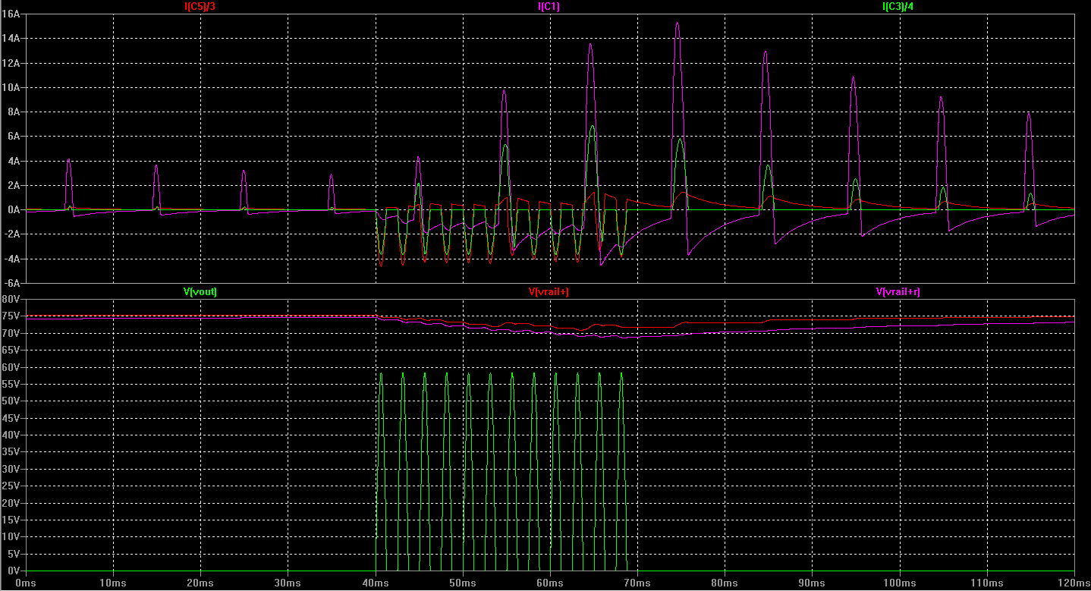Click the 120ms label on time axis
Image resolution: width=1091 pixels, height=591 pixels.
coord(1071,583)
